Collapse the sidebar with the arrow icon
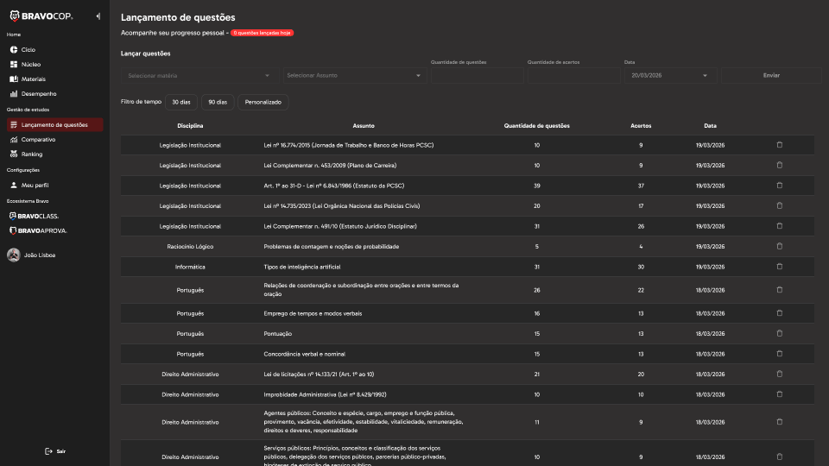This screenshot has height=466, width=829. pyautogui.click(x=98, y=16)
